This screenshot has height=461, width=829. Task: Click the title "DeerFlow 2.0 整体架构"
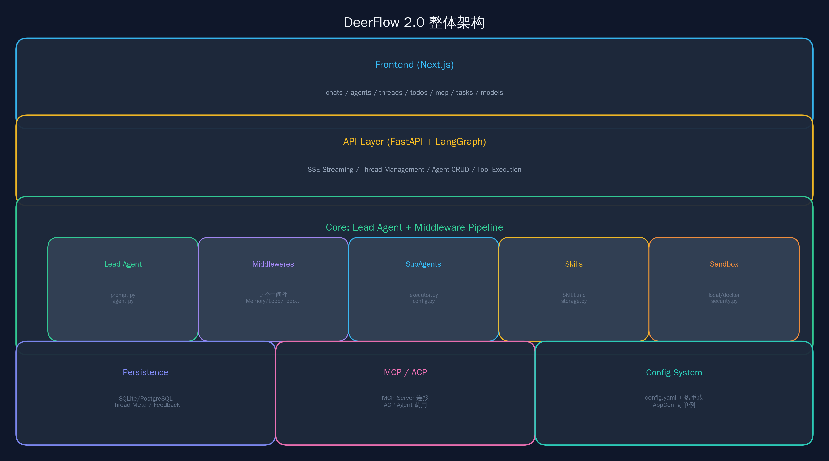click(414, 22)
